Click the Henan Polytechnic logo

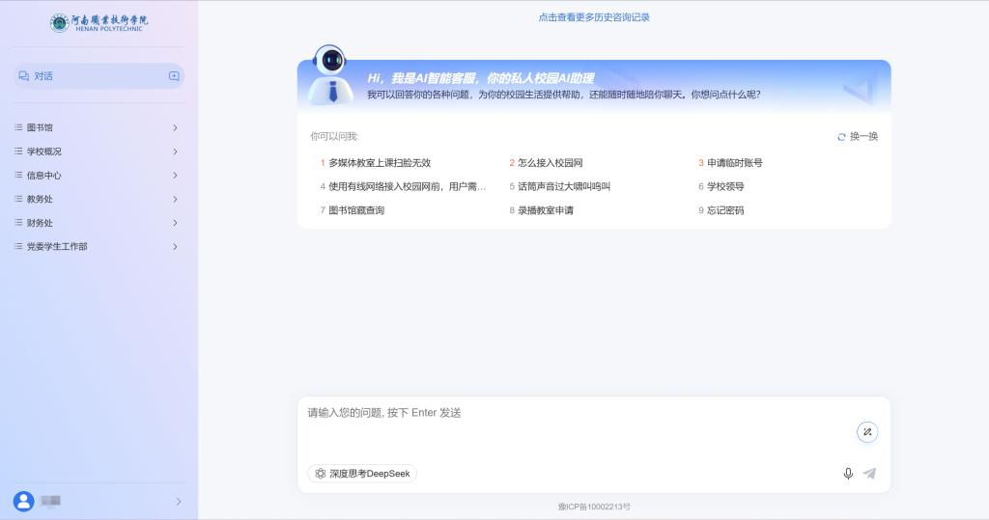click(x=99, y=23)
